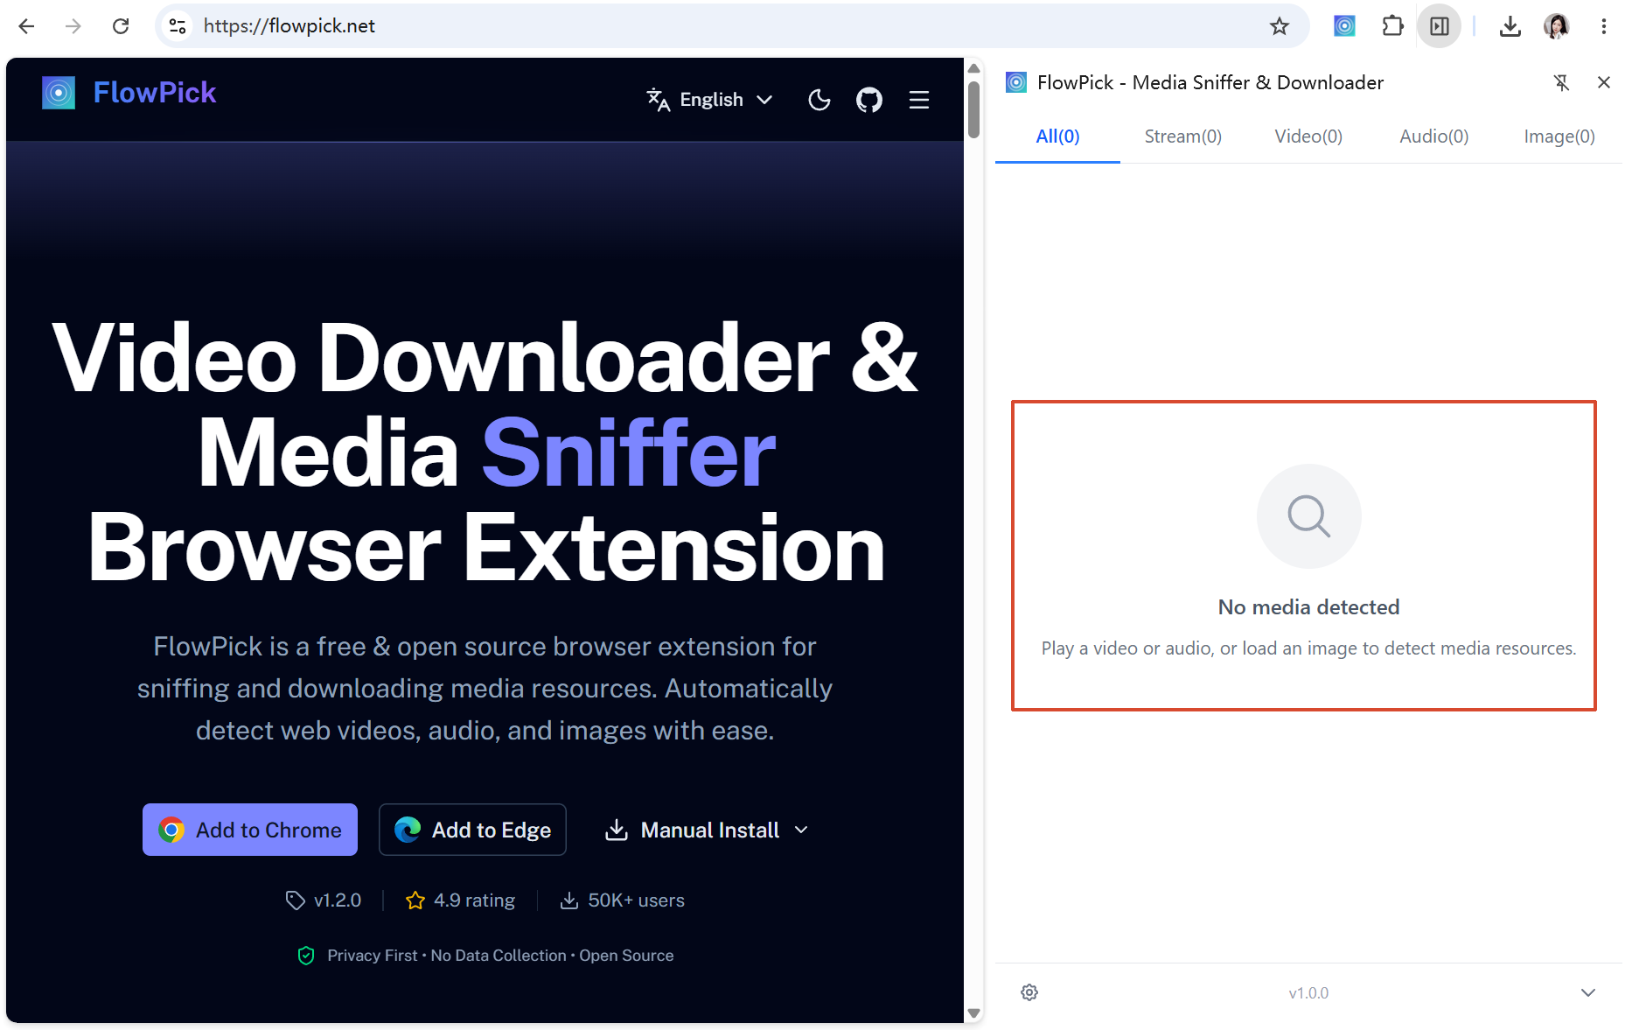Switch to the Stream(0) tab
The width and height of the screenshot is (1625, 1030).
1183,137
